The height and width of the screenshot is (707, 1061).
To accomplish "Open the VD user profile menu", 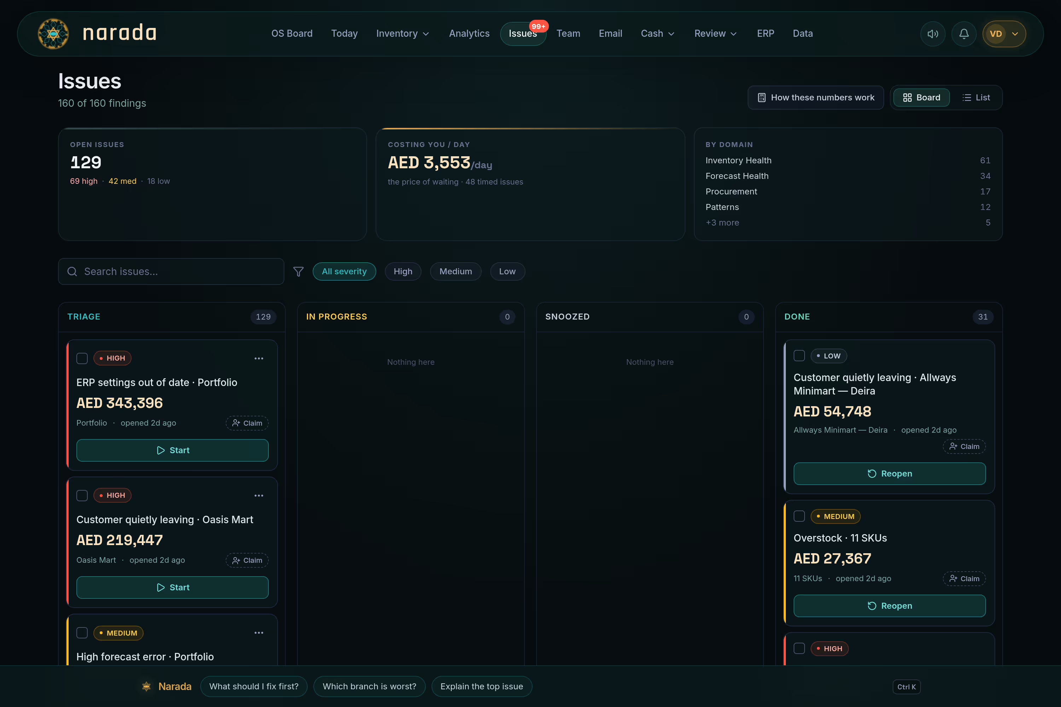I will [x=1004, y=34].
